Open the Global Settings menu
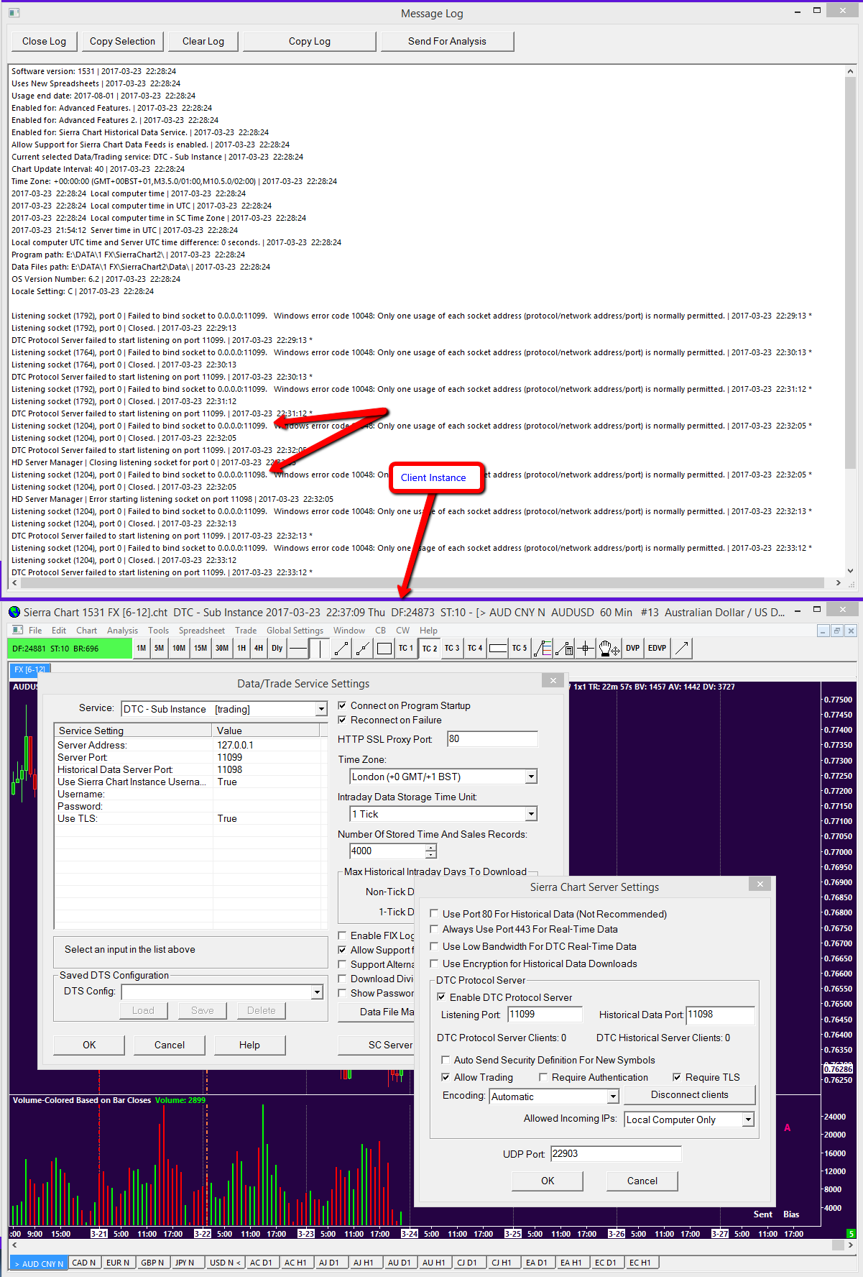This screenshot has width=863, height=1277. pyautogui.click(x=295, y=631)
